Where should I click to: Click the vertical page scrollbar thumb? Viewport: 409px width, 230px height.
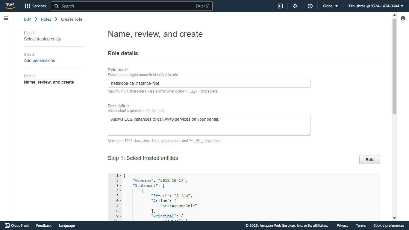pos(395,66)
